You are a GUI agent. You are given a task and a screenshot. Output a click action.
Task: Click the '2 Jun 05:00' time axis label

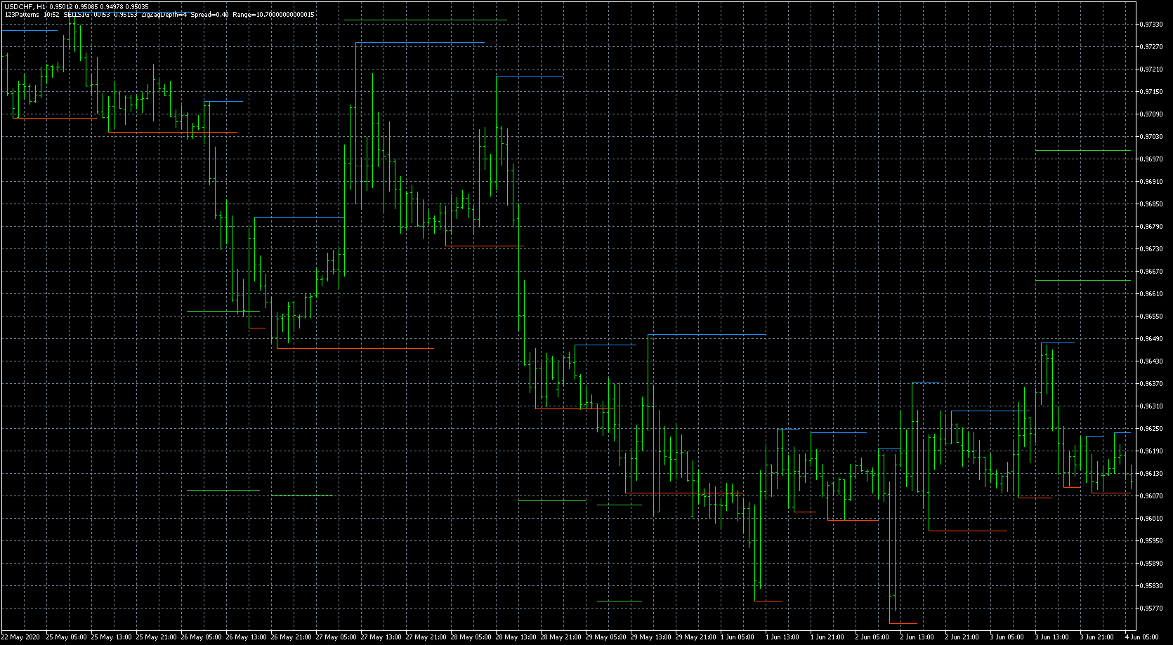(x=874, y=637)
